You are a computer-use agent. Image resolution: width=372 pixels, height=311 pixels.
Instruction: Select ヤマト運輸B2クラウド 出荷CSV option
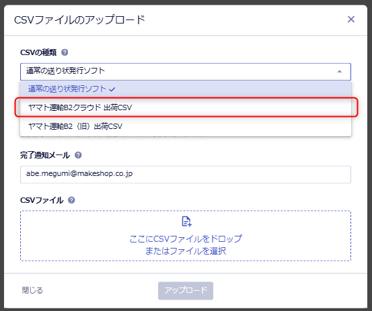coord(186,107)
